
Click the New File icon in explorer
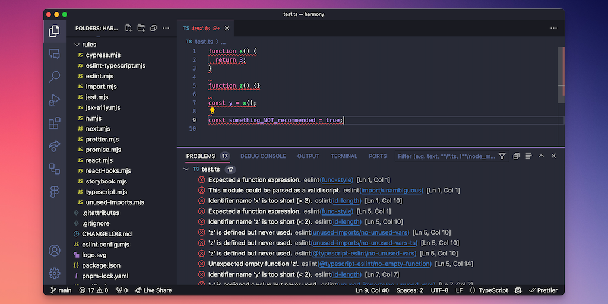(x=128, y=28)
